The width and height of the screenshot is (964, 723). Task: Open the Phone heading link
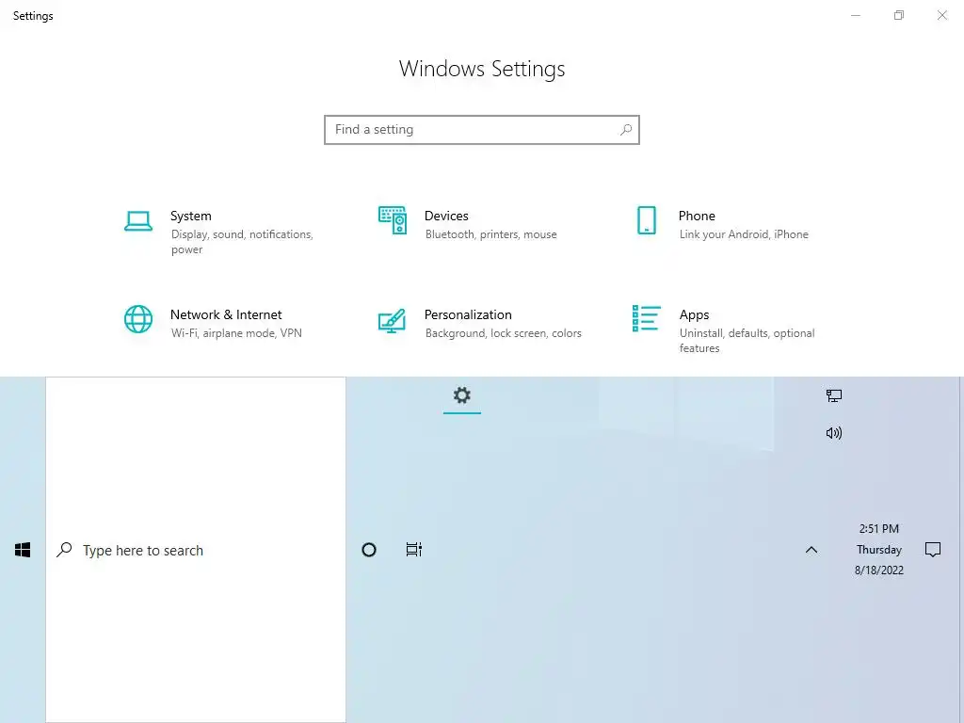pos(697,216)
